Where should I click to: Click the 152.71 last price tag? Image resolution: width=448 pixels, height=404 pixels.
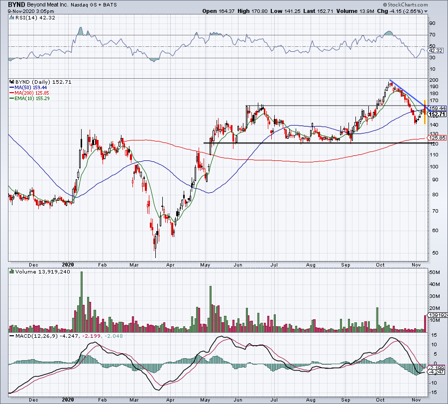click(438, 114)
